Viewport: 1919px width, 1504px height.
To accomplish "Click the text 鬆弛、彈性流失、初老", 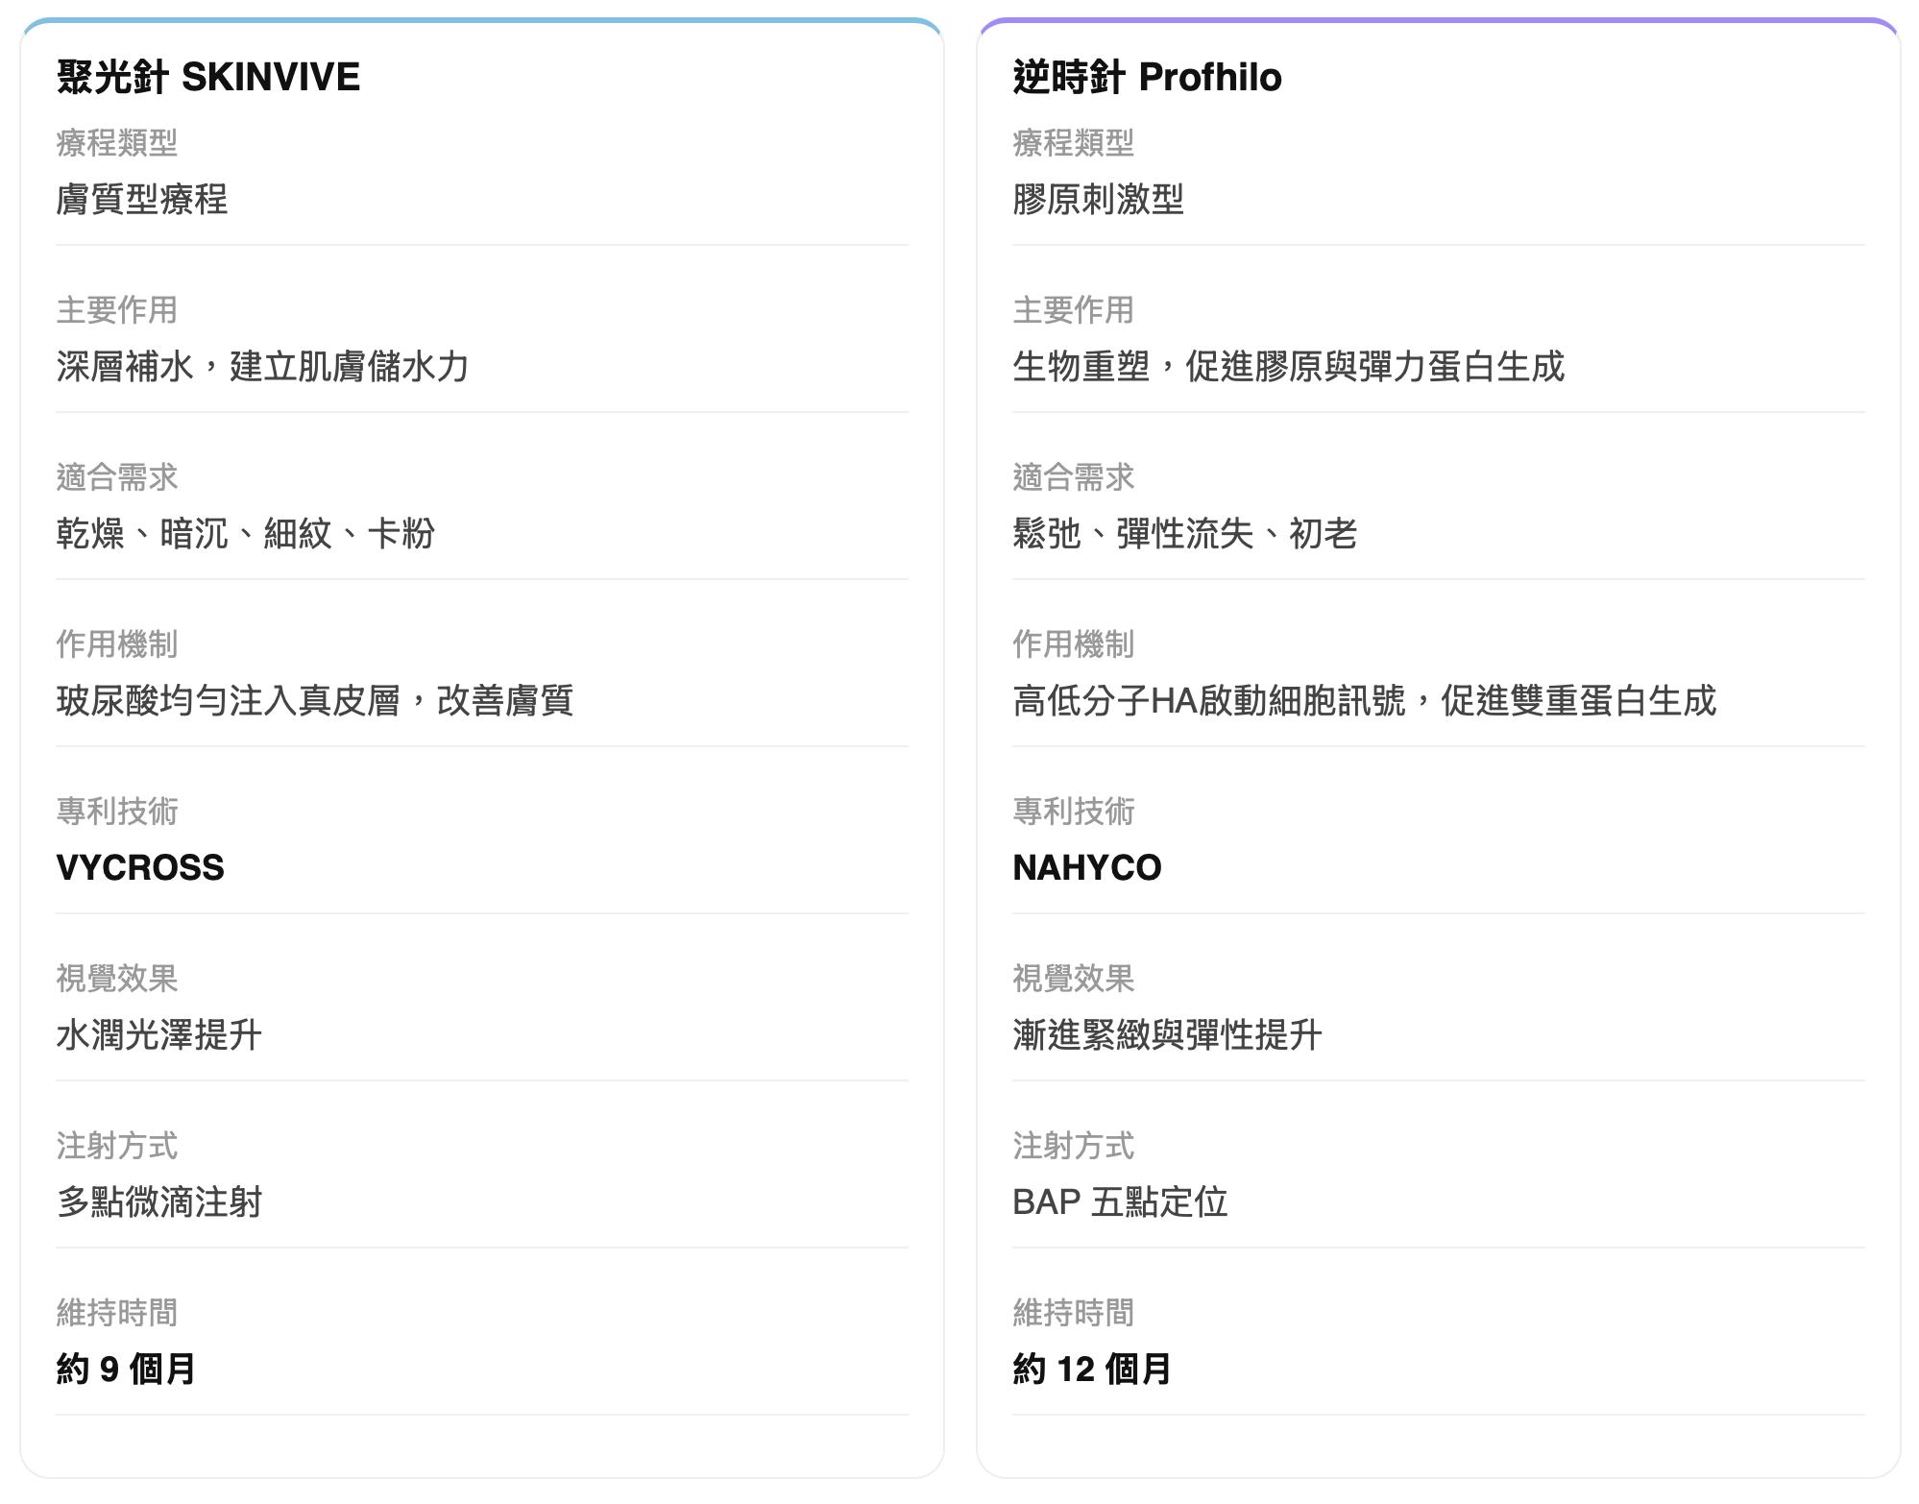I will 1185,534.
